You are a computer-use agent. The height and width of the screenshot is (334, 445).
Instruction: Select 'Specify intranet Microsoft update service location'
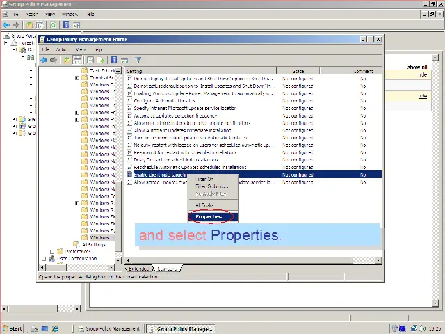click(185, 109)
